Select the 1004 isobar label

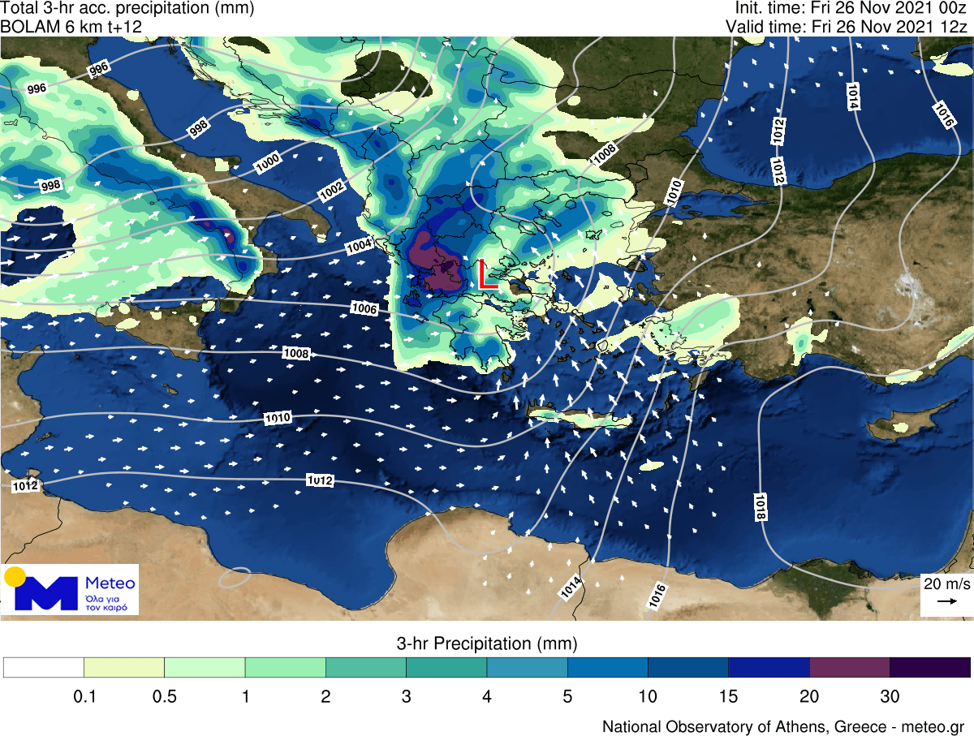358,246
